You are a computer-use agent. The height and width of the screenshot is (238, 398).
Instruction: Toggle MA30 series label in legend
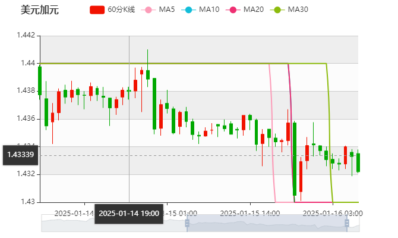click(298, 10)
